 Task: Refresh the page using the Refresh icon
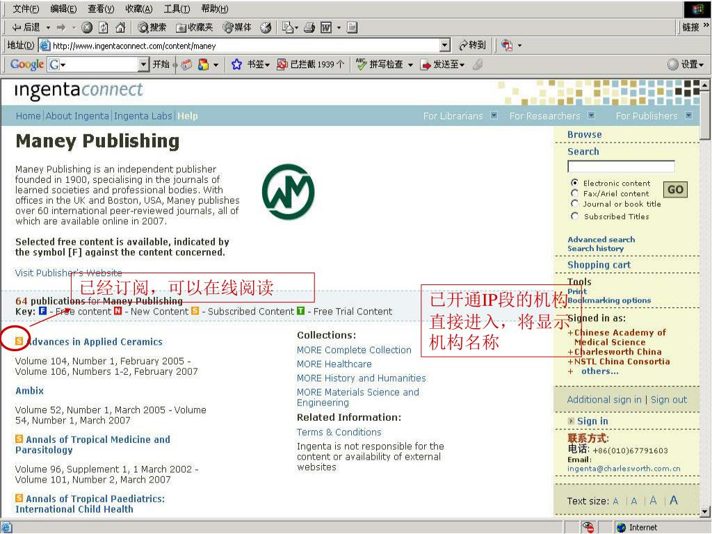(104, 28)
